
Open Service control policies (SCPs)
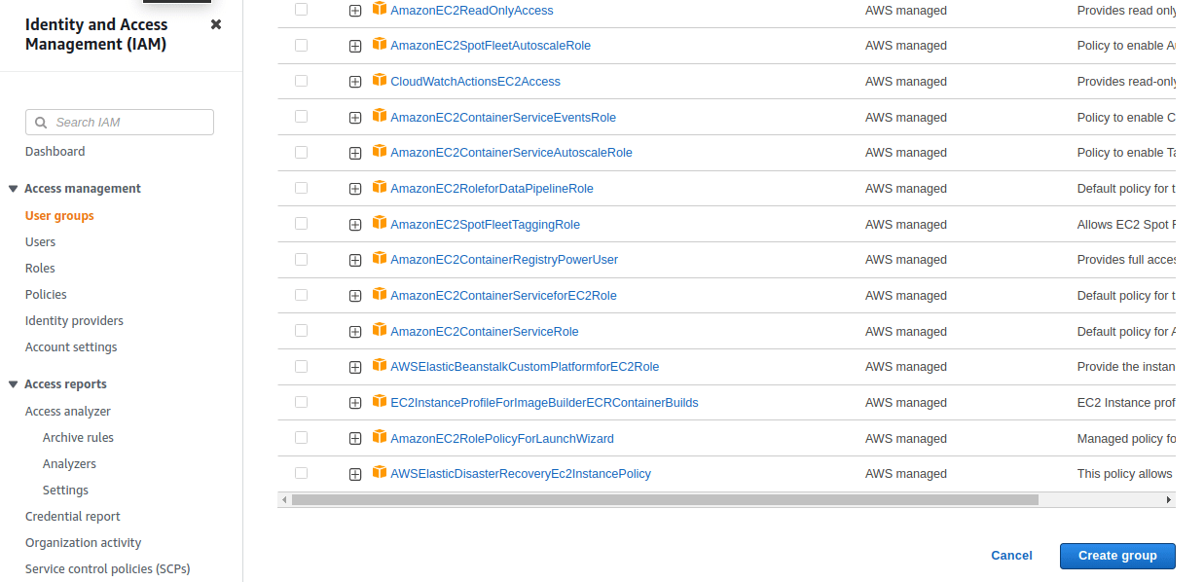pos(107,569)
